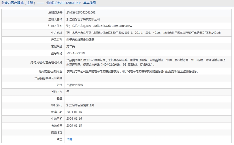This screenshot has height=145, width=234.
Task: Click registrant name 浙江创想医学科技有限公司
Action: (x=83, y=19)
